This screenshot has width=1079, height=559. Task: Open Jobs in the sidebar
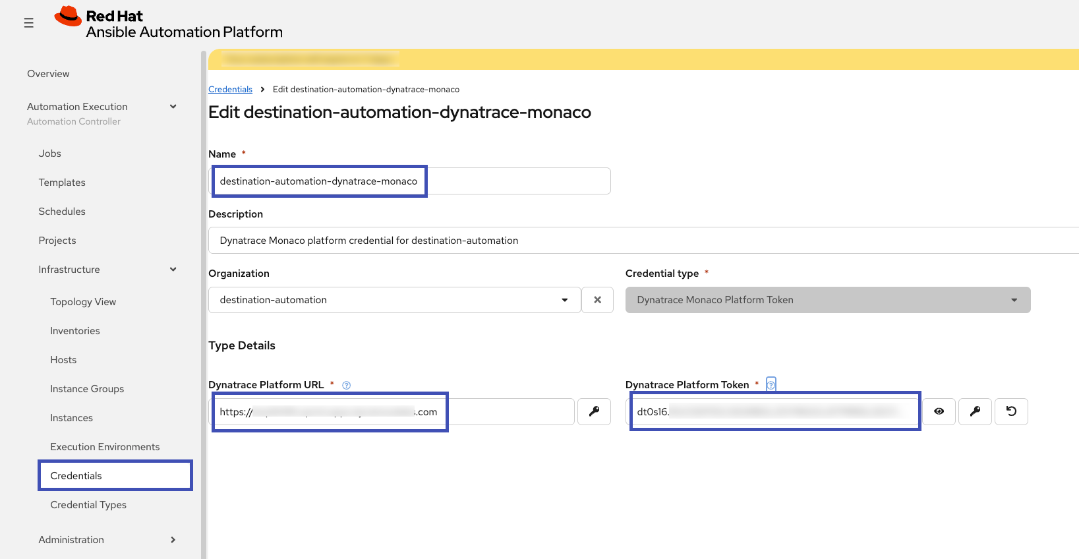49,154
